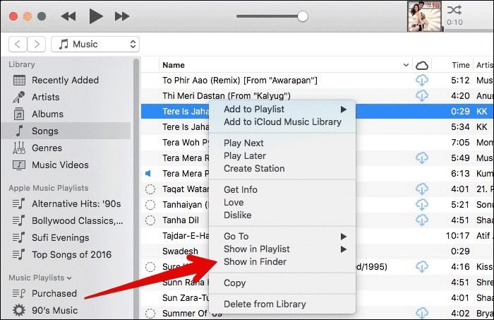Click the fast-forward next track button
Screen dimensions: 494x320
click(x=122, y=16)
